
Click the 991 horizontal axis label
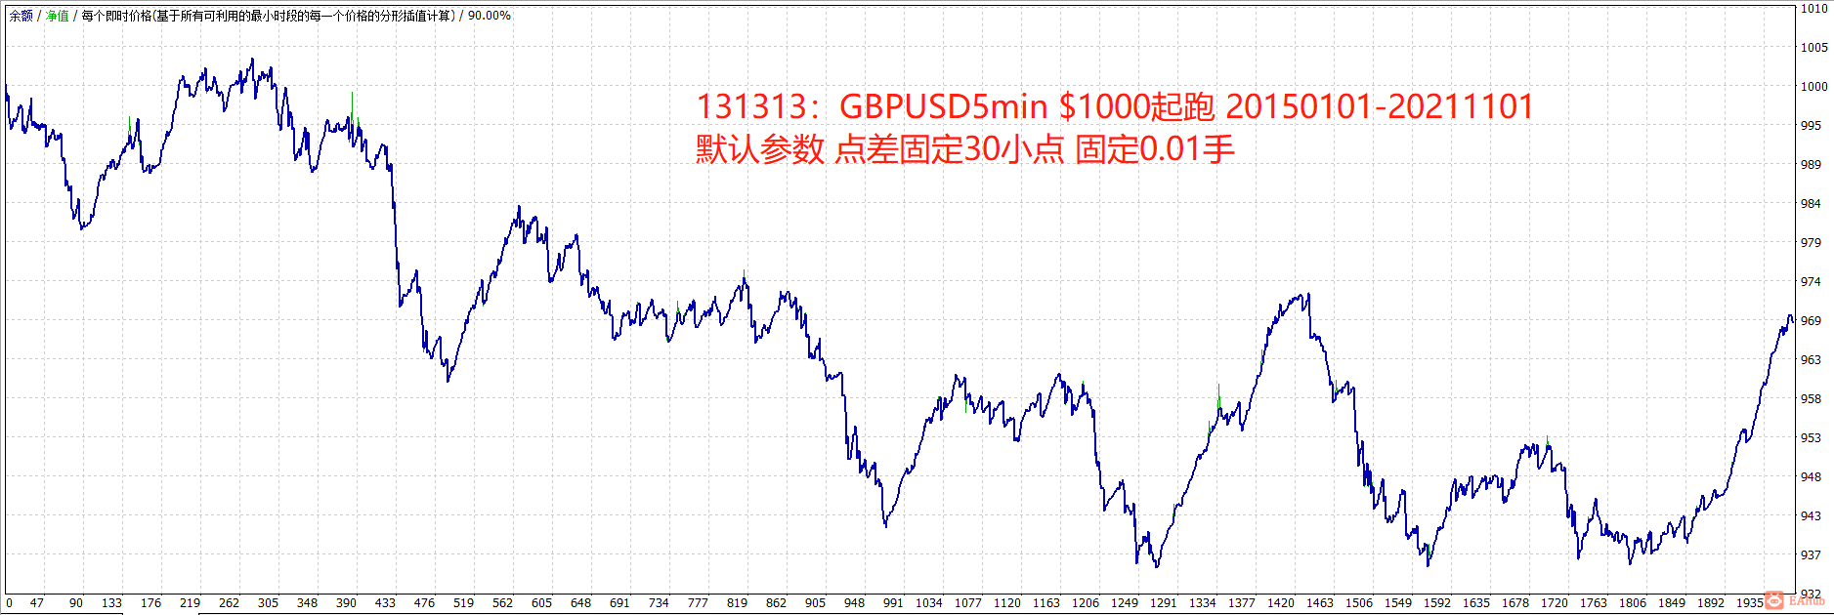(894, 603)
